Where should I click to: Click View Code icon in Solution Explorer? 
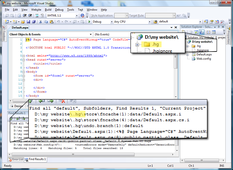pyautogui.click(x=208, y=32)
